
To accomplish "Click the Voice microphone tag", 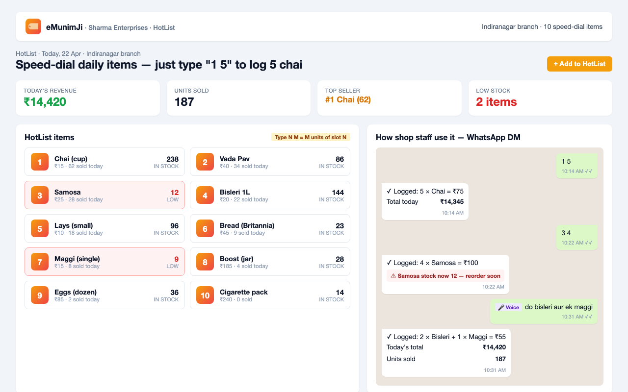I will (x=508, y=307).
